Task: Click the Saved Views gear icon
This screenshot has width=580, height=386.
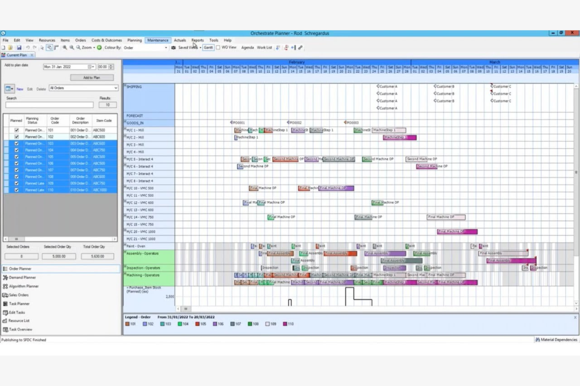Action: (172, 47)
